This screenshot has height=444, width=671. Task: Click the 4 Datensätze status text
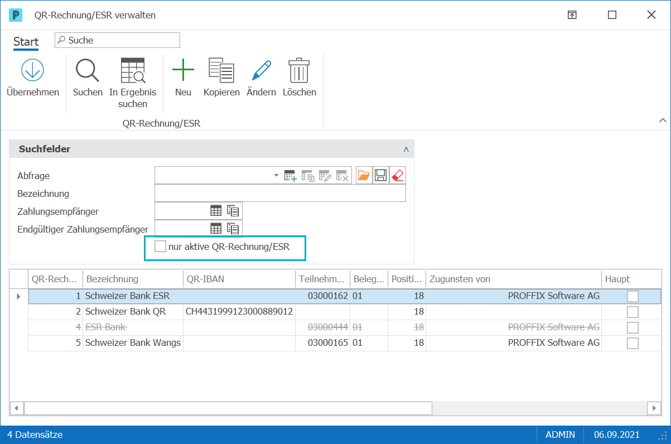[35, 435]
